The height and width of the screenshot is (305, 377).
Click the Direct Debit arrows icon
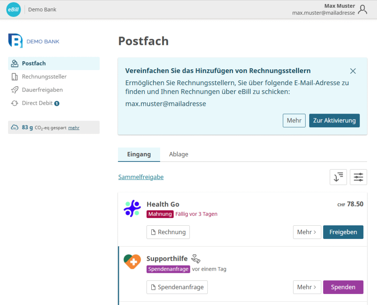click(x=15, y=103)
